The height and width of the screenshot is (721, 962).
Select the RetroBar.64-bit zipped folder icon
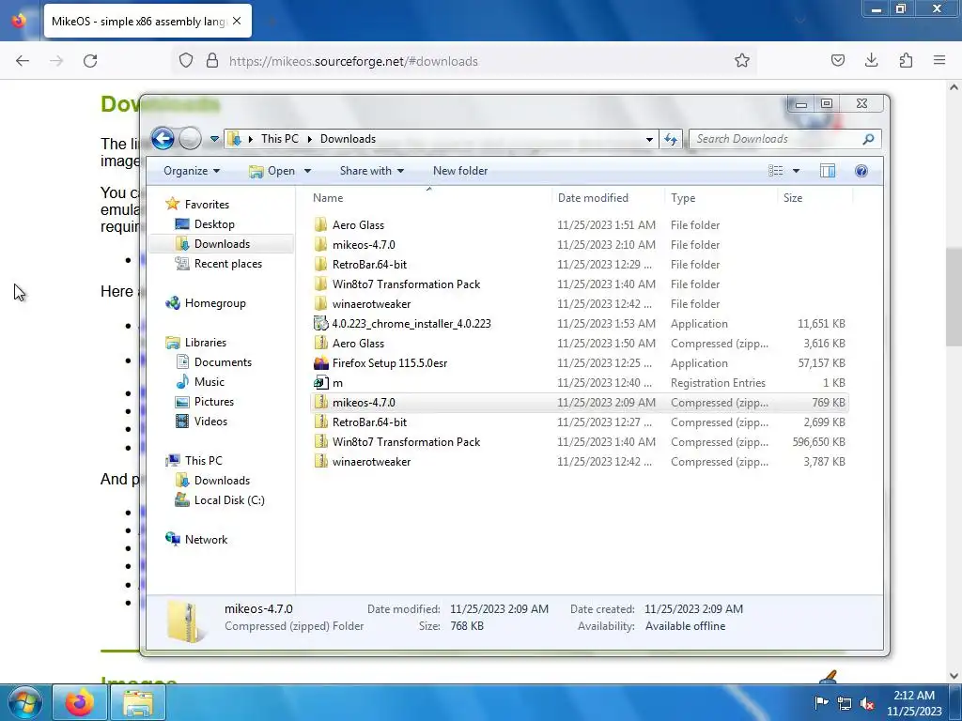tap(320, 422)
